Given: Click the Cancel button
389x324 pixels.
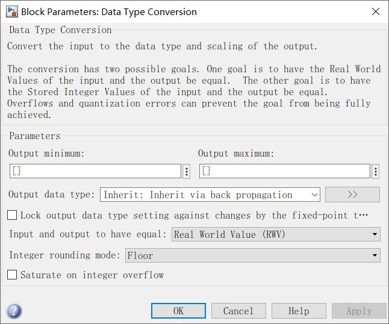Looking at the screenshot, I should coord(238,311).
